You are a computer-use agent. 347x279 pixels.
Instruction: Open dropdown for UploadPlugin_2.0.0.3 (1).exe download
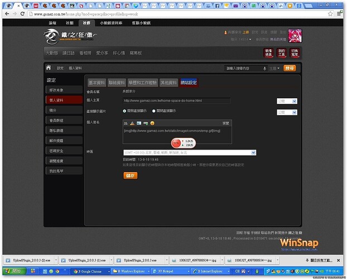pos(111,261)
